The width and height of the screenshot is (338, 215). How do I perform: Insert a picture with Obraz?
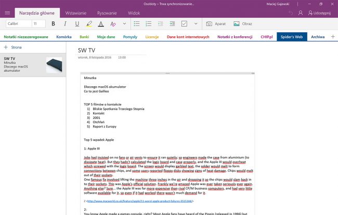pyautogui.click(x=243, y=24)
